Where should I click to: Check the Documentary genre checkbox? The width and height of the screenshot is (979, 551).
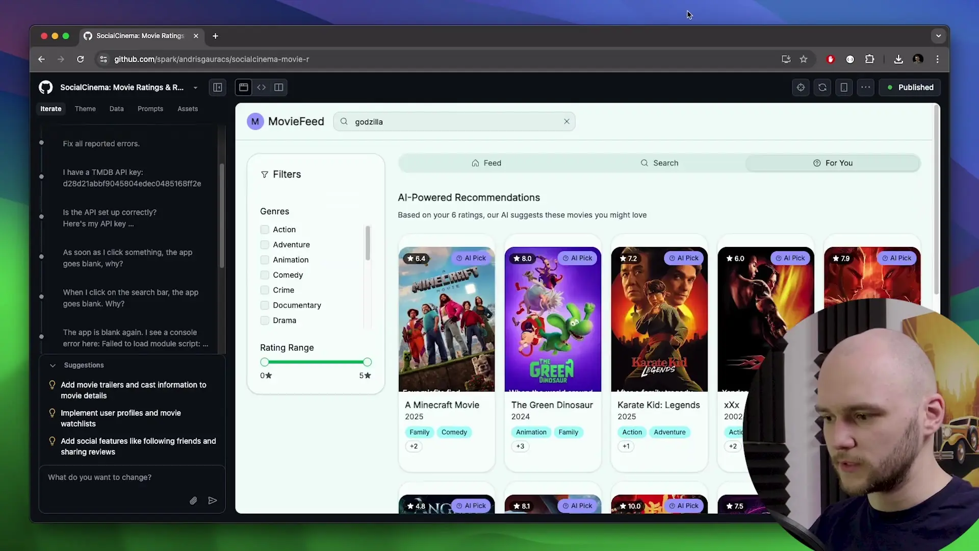(x=265, y=305)
